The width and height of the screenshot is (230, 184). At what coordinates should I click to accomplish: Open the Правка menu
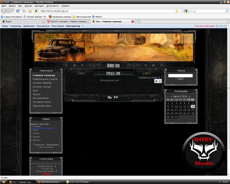click(x=12, y=6)
